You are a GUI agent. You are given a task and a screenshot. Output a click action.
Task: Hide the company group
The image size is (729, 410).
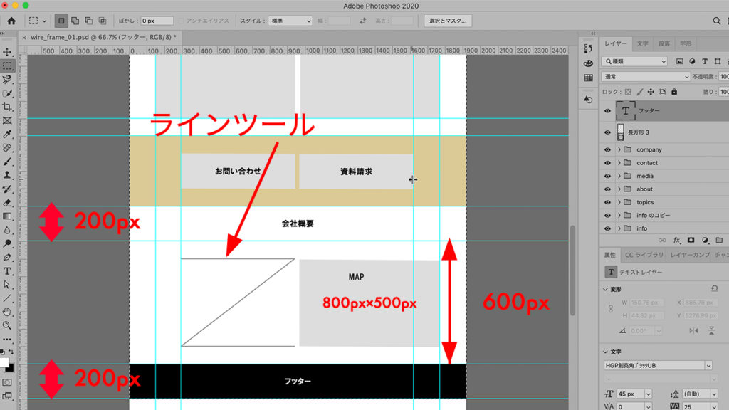click(607, 149)
